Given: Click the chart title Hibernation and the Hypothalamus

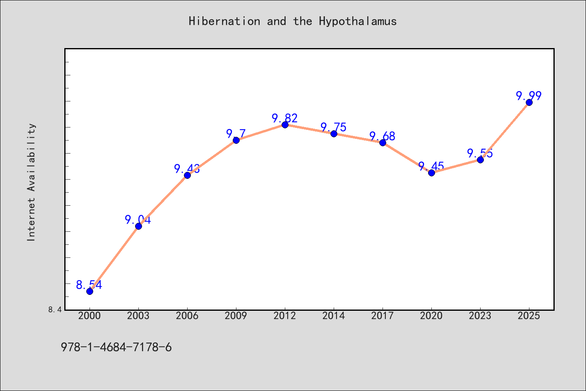Looking at the screenshot, I should (x=293, y=21).
